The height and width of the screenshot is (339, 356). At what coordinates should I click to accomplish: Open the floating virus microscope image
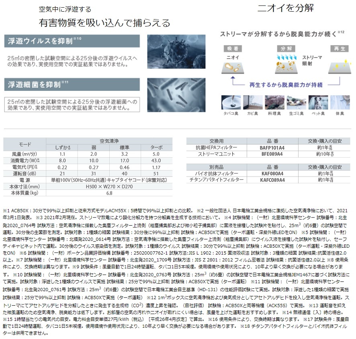(x=176, y=51)
